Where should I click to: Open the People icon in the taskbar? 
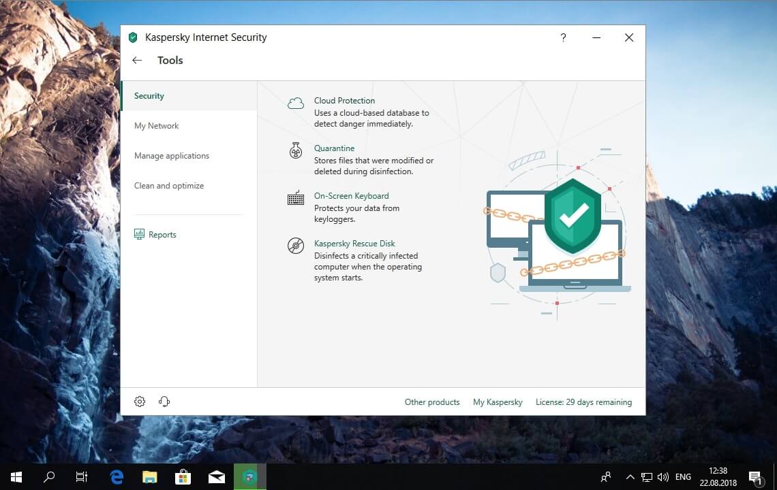click(605, 476)
